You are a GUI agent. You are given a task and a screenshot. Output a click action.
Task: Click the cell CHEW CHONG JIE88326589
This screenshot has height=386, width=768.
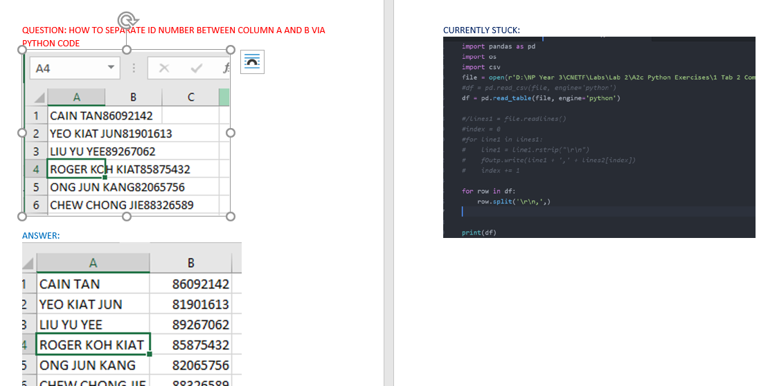point(121,205)
